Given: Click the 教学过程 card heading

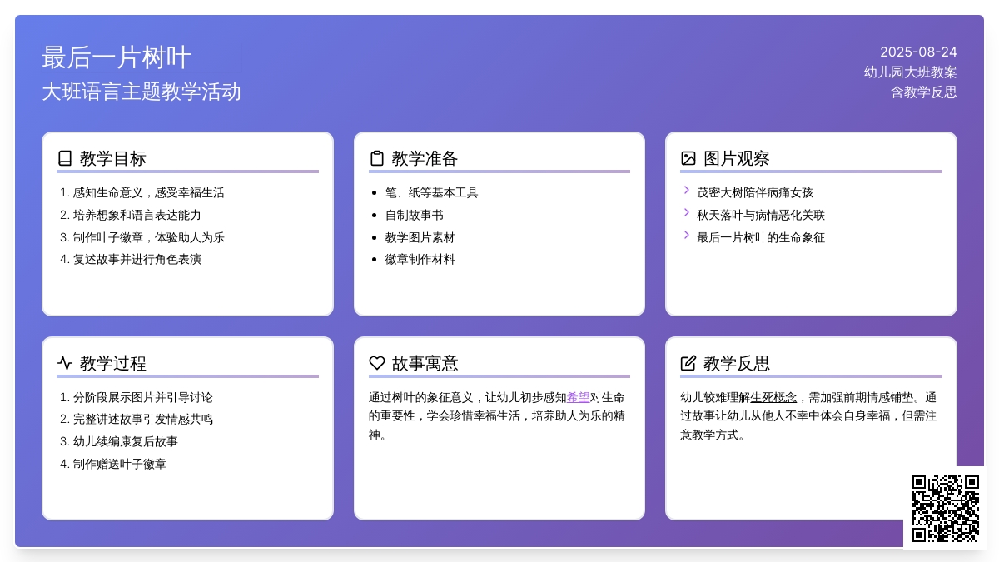Looking at the screenshot, I should click(113, 363).
